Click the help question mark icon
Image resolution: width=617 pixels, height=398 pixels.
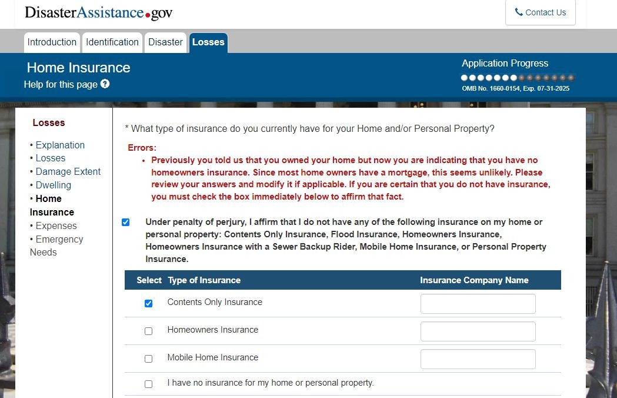pyautogui.click(x=105, y=84)
